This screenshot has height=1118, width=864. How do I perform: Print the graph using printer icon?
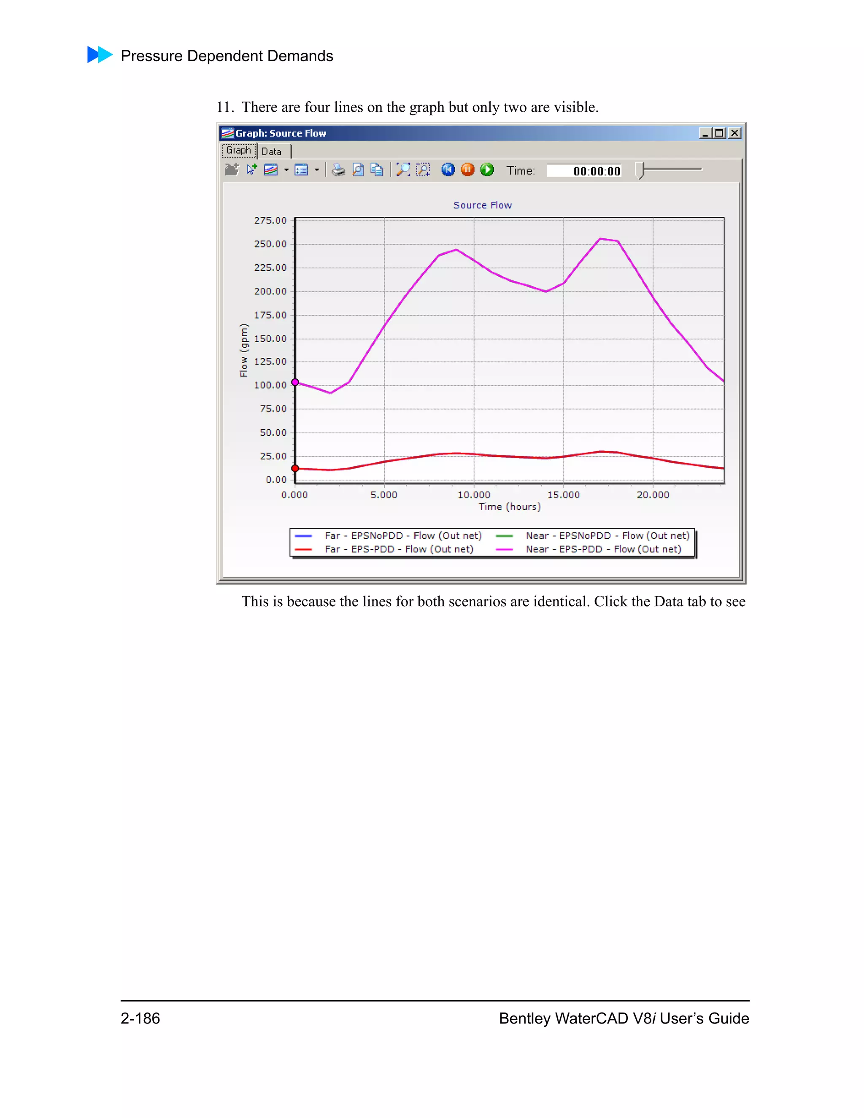point(338,170)
